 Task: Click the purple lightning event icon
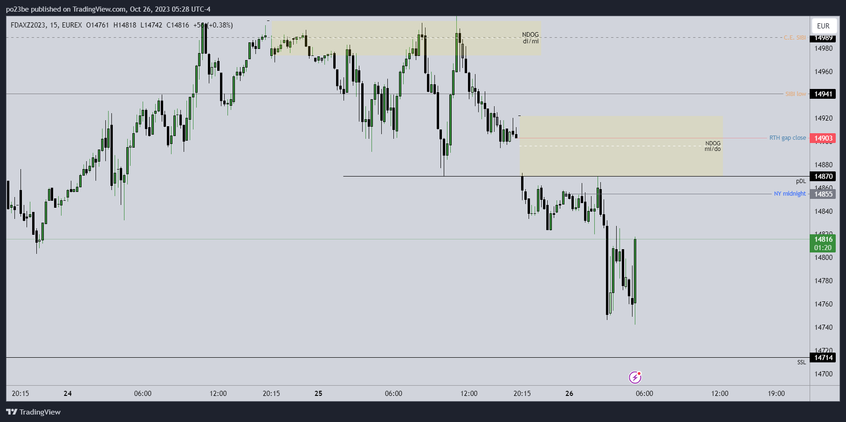[635, 377]
